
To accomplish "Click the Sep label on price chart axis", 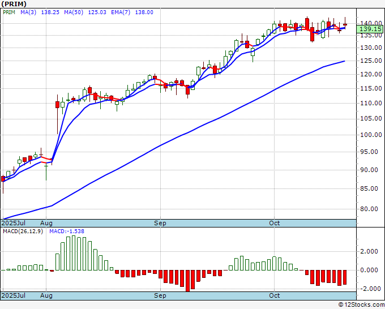I will point(160,223).
